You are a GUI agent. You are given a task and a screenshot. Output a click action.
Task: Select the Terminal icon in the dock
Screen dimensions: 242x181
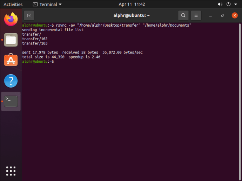(x=11, y=102)
